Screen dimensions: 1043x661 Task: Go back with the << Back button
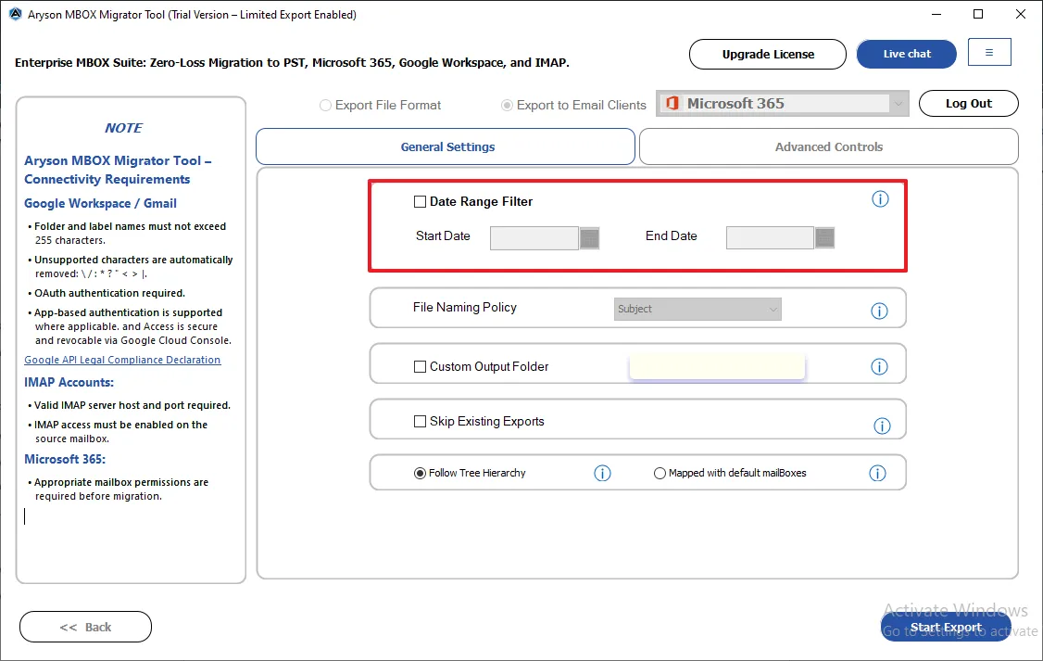[x=86, y=627]
